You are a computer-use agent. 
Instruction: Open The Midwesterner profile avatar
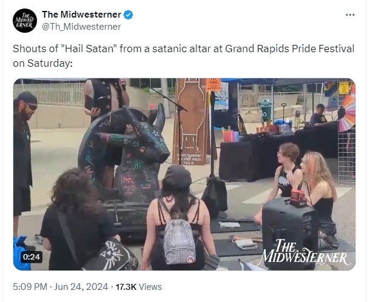(x=25, y=21)
